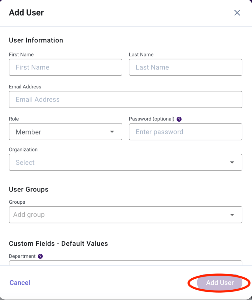The width and height of the screenshot is (252, 300).
Task: Open the Add group dropdown under User Groups
Action: coord(125,215)
